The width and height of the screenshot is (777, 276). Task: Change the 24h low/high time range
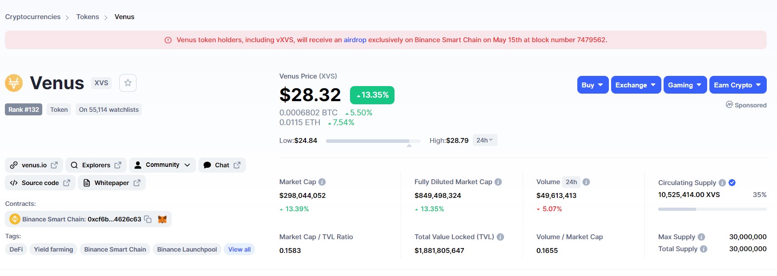click(x=485, y=140)
